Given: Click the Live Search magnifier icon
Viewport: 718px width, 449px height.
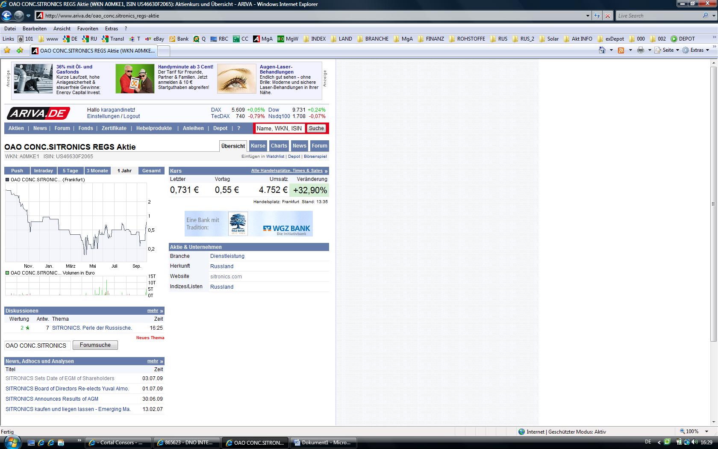Looking at the screenshot, I should 705,16.
